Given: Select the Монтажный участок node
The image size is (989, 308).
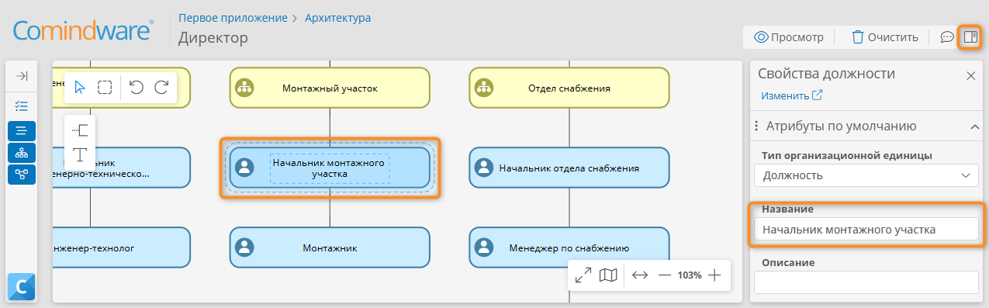Looking at the screenshot, I should (330, 88).
